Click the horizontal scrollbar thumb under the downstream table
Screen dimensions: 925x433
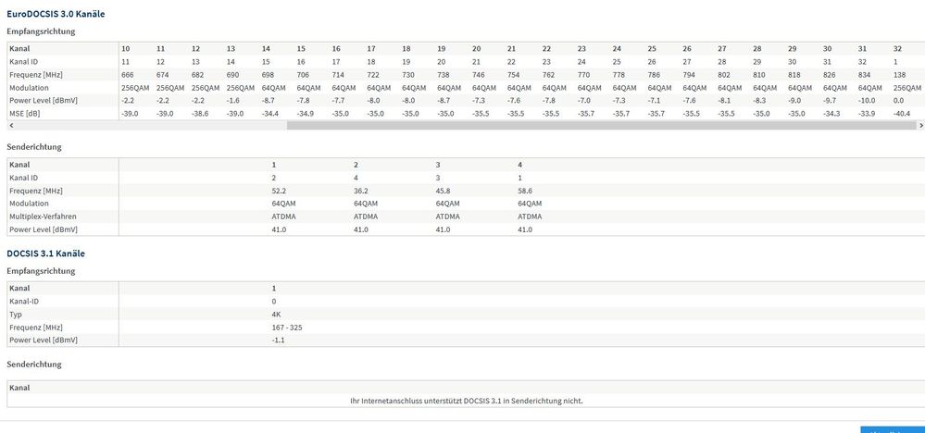602,126
